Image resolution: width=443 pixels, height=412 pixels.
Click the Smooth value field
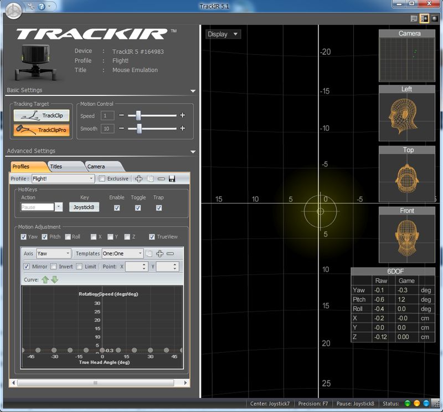[107, 129]
